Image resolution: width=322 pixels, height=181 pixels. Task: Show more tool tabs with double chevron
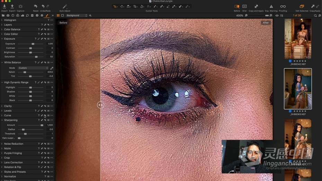(x=53, y=15)
